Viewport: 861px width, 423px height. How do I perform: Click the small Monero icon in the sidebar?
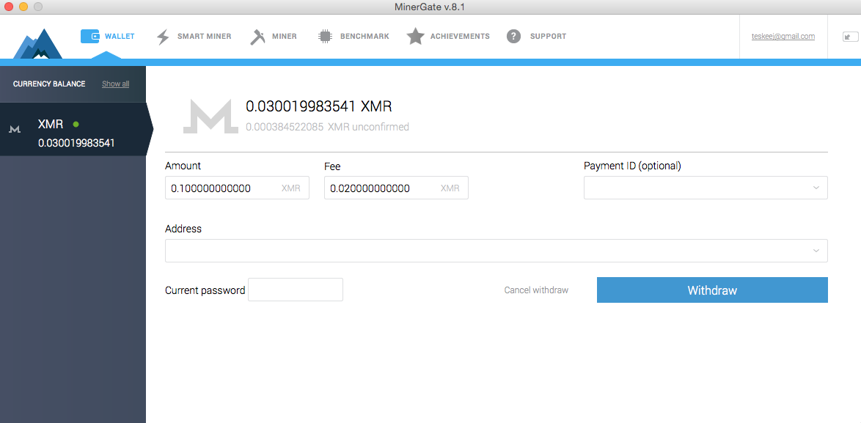tap(15, 129)
